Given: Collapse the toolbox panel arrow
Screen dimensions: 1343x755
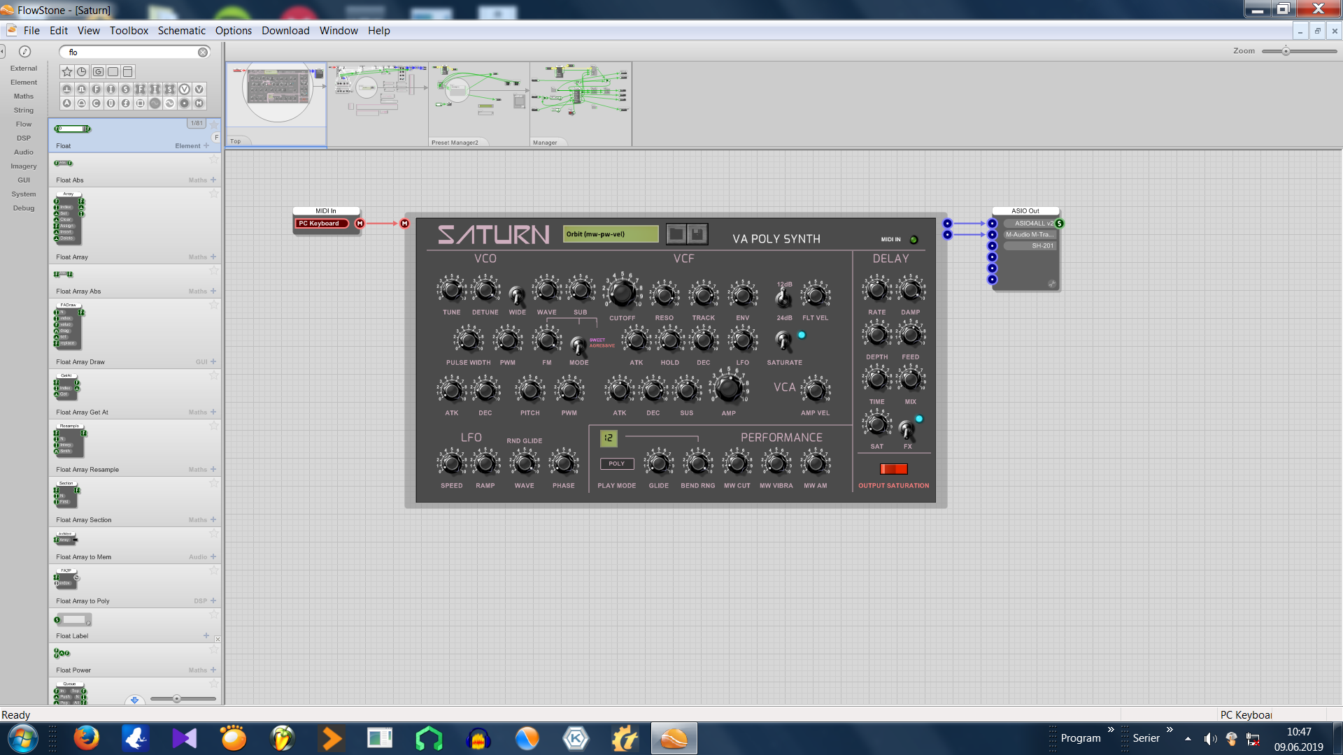Looking at the screenshot, I should [3, 51].
